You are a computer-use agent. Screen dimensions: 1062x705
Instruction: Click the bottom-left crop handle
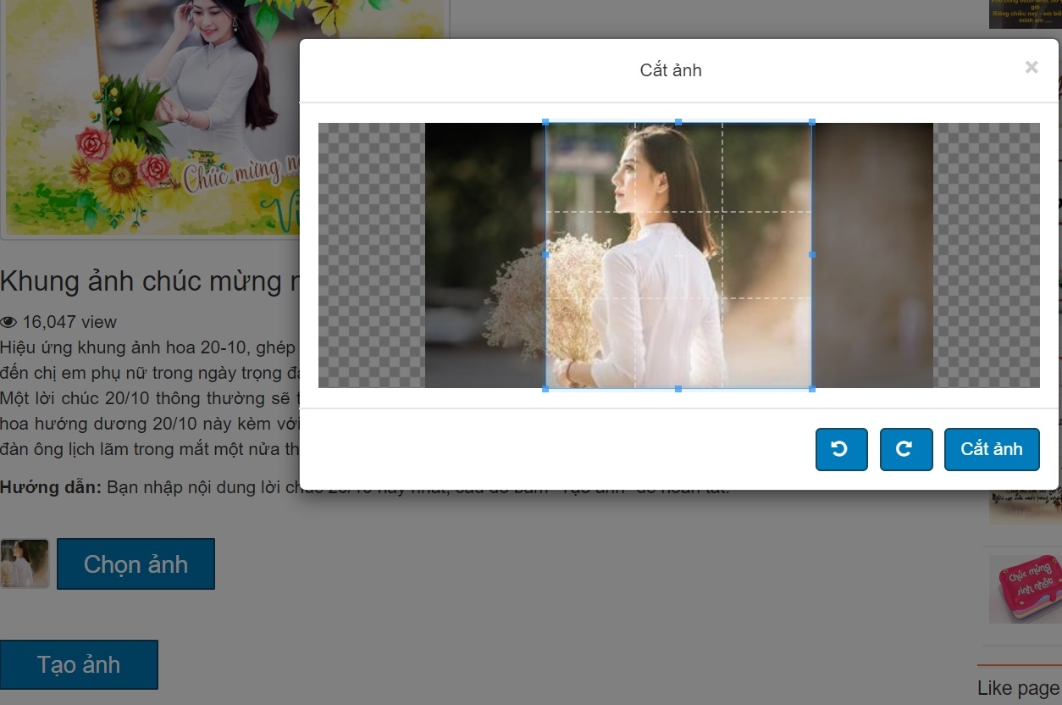click(545, 388)
